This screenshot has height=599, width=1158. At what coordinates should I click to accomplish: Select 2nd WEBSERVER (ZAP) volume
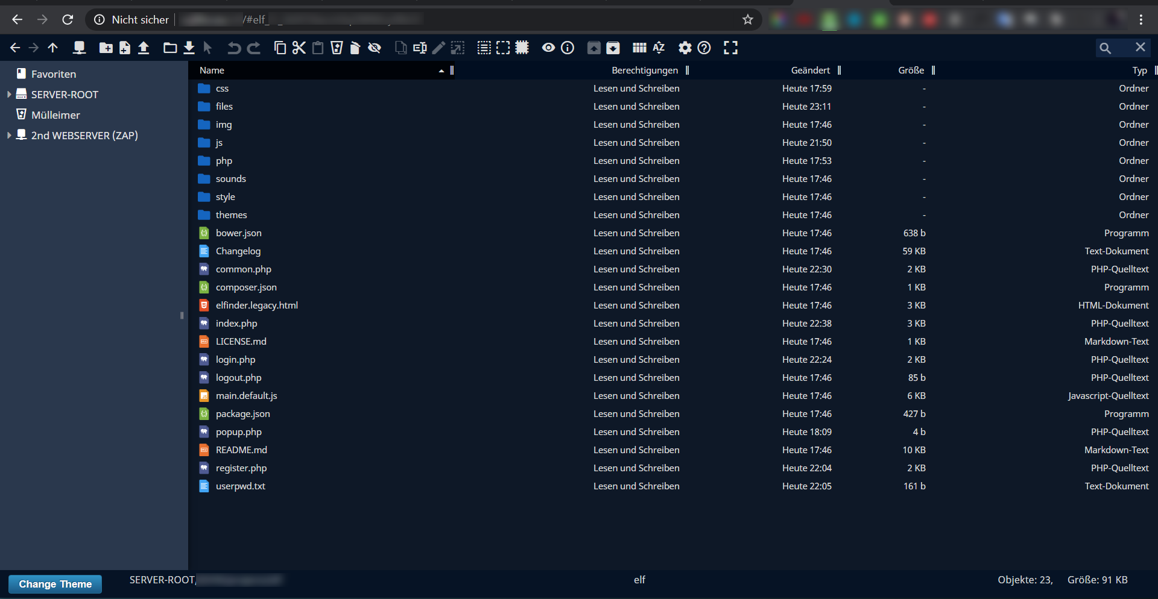[x=84, y=136]
